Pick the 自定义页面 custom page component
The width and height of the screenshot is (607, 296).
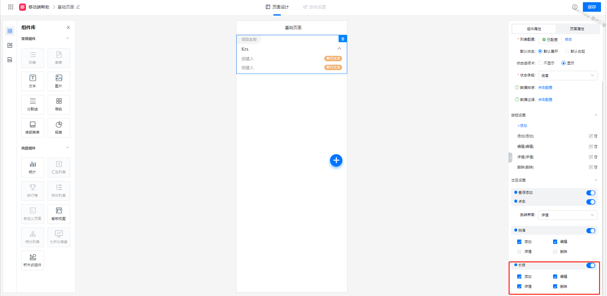tap(33, 214)
